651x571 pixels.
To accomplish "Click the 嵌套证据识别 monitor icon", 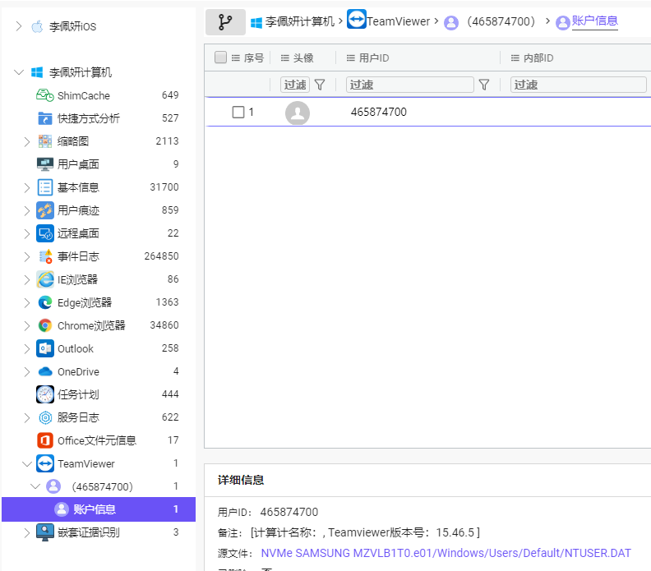I will [x=45, y=532].
